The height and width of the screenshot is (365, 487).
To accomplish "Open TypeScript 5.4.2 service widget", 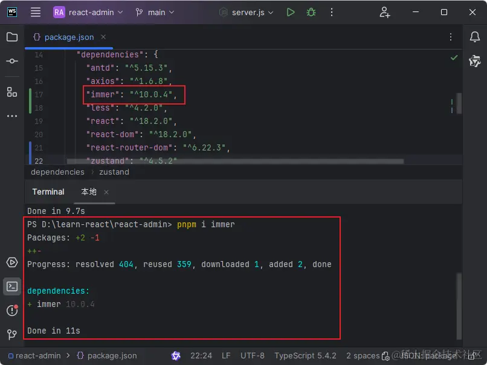I will [305, 356].
